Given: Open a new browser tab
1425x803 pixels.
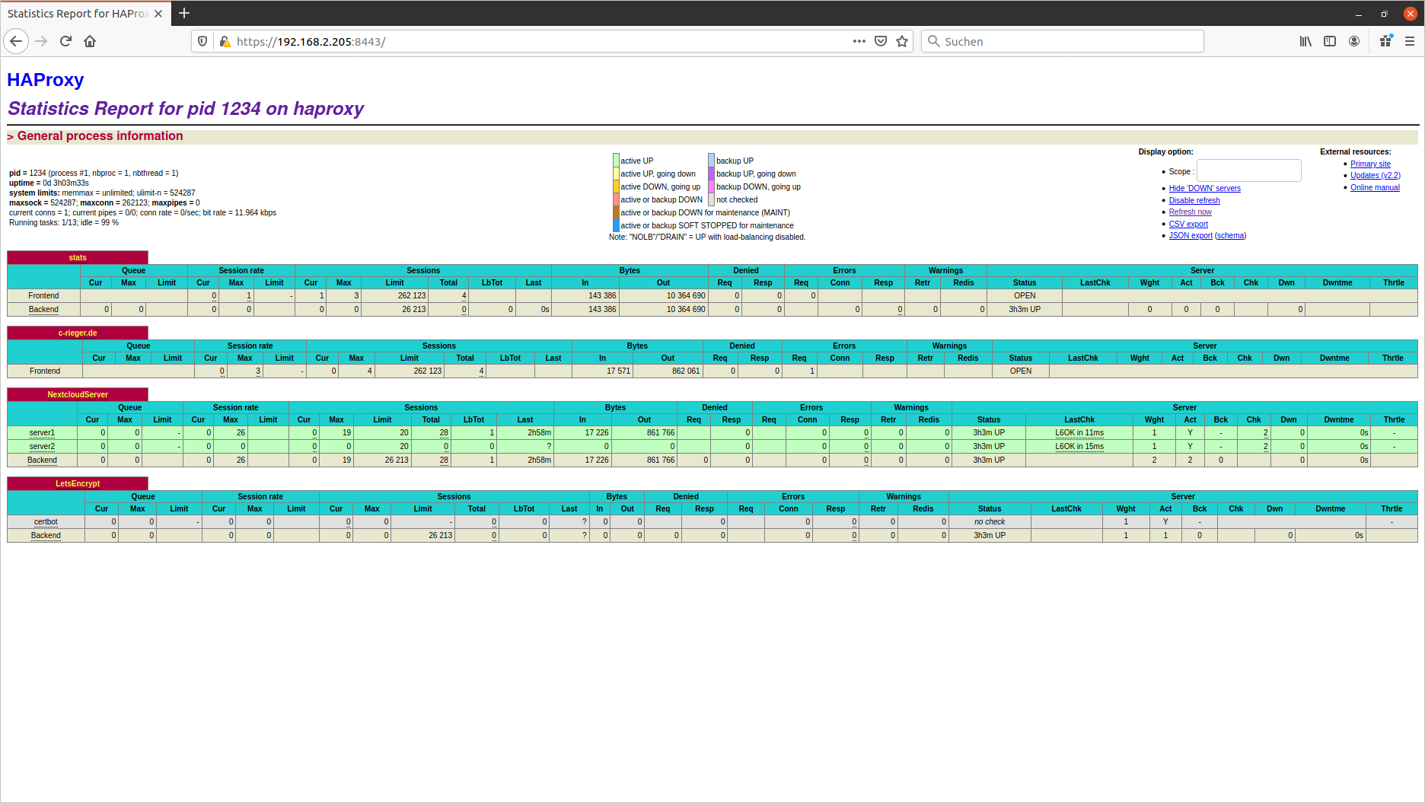Looking at the screenshot, I should click(x=184, y=13).
